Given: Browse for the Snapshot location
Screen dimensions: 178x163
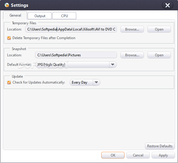Looking at the screenshot, I should (132, 55).
